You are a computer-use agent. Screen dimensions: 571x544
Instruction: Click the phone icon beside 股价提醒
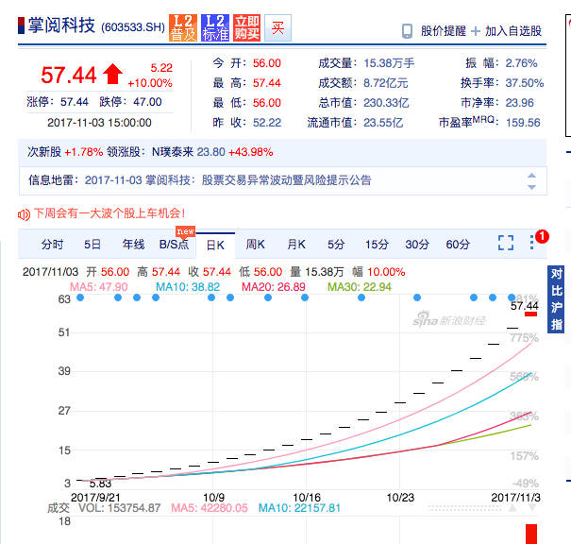pos(407,31)
